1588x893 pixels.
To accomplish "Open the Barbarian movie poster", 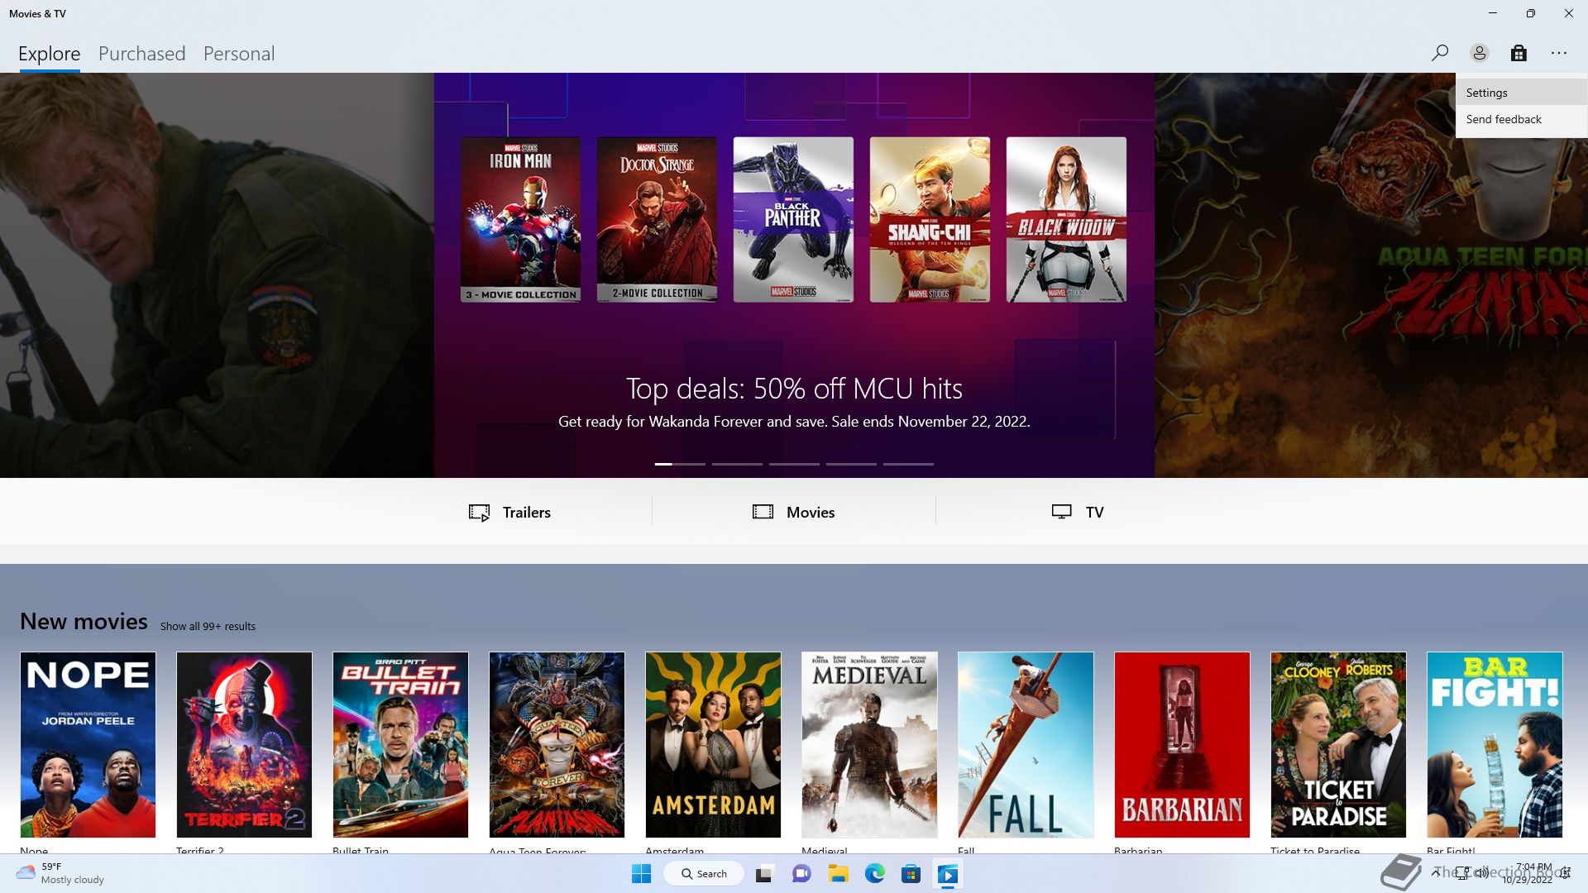I will click(1182, 745).
